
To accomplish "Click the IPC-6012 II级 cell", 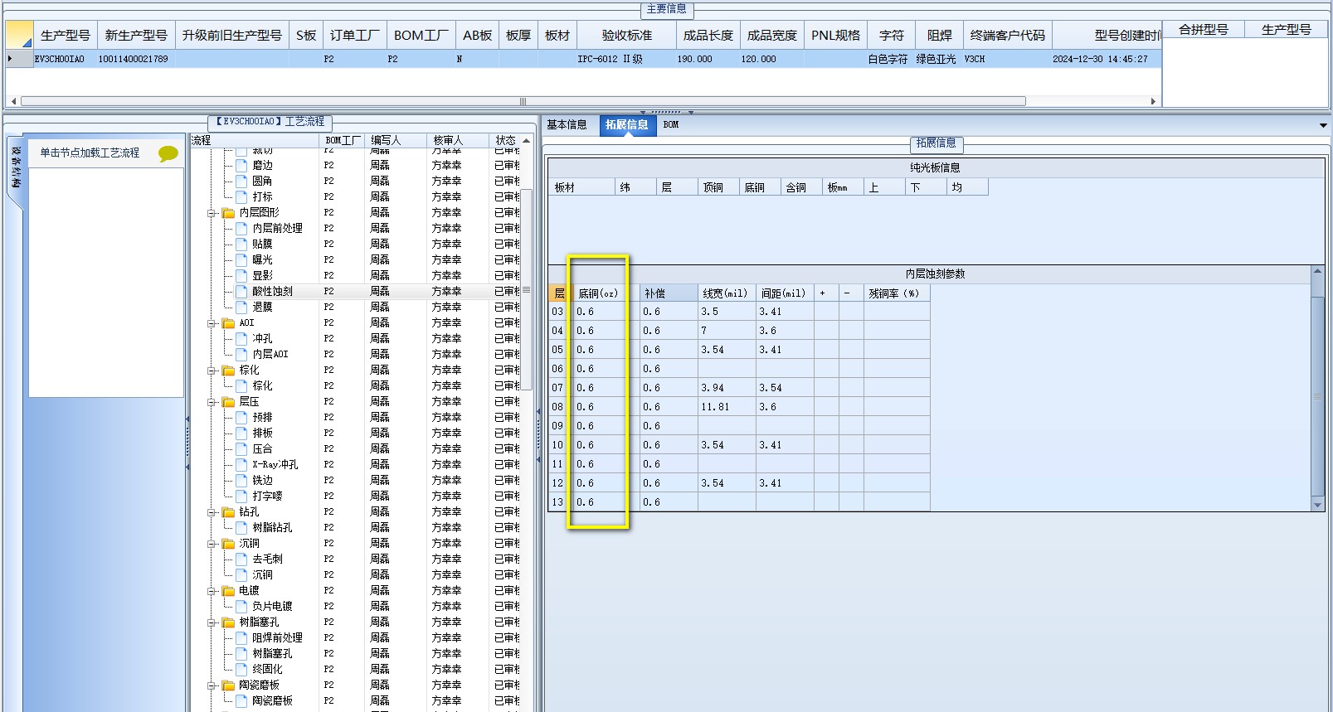I will (627, 60).
